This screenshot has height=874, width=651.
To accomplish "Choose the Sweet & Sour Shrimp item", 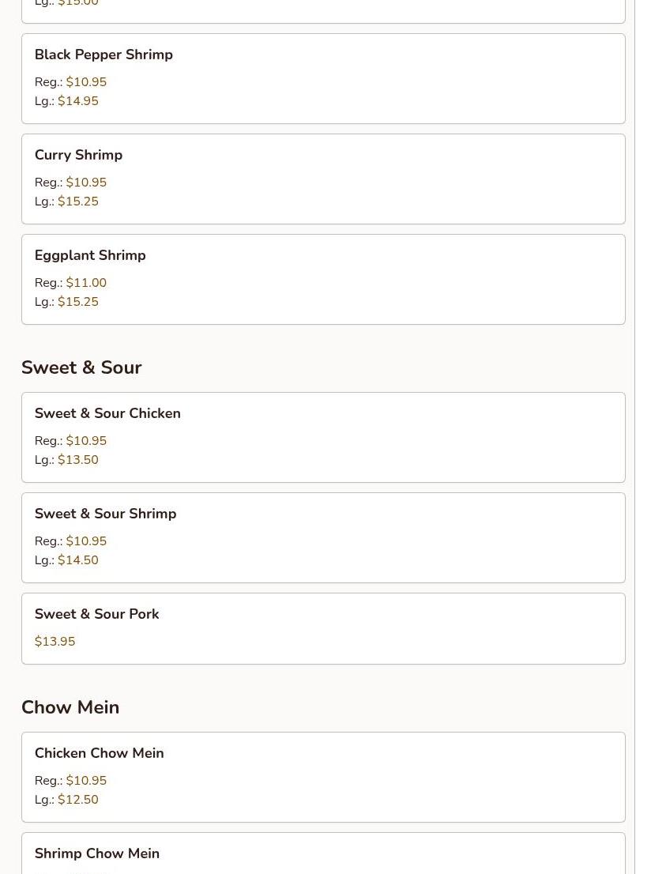I will [323, 538].
